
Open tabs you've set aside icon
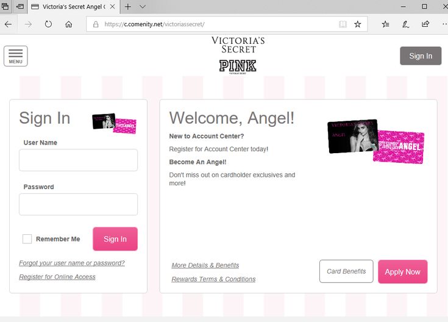5,6
